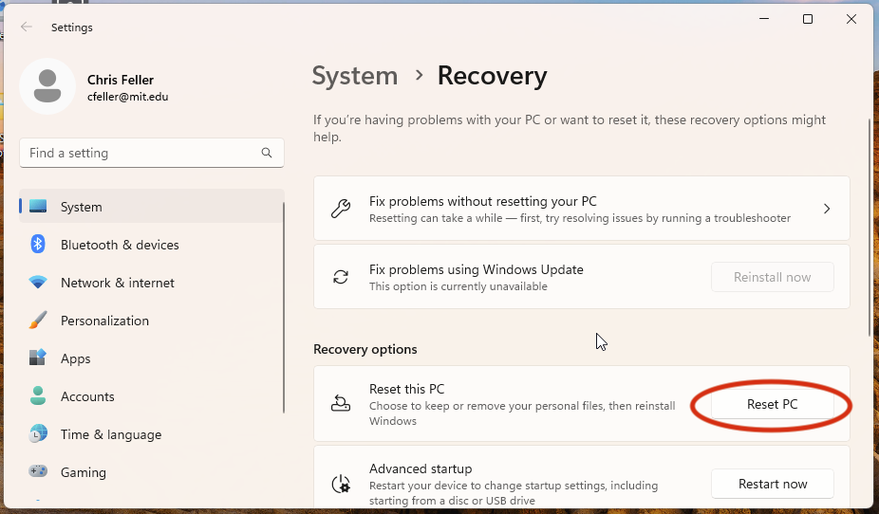Screen dimensions: 879x514
Task: Click the Network wifi icon
Action: [x=38, y=283]
